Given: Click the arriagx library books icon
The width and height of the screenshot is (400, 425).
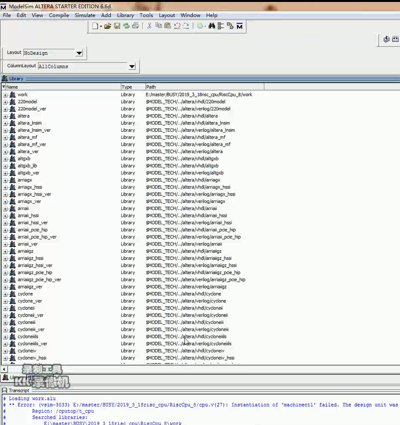Looking at the screenshot, I should [13, 180].
